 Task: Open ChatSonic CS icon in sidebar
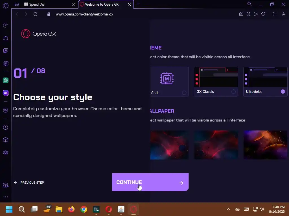(6, 93)
